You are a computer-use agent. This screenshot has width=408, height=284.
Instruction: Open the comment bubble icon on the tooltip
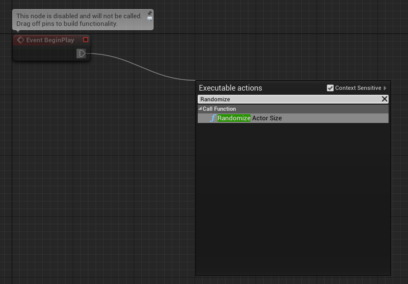click(149, 18)
